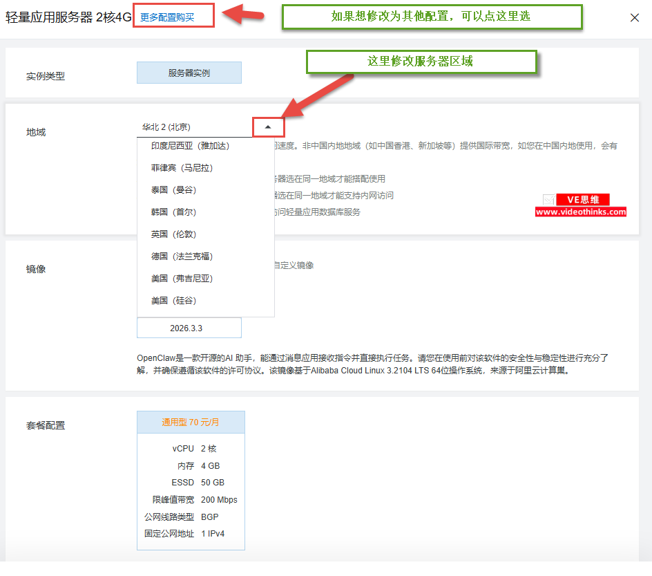652x576 pixels.
Task: Choose 德国（法兰克福） from the list
Action: pos(182,257)
